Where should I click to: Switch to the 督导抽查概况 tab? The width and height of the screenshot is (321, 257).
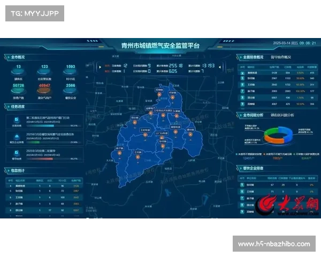[x=281, y=57]
